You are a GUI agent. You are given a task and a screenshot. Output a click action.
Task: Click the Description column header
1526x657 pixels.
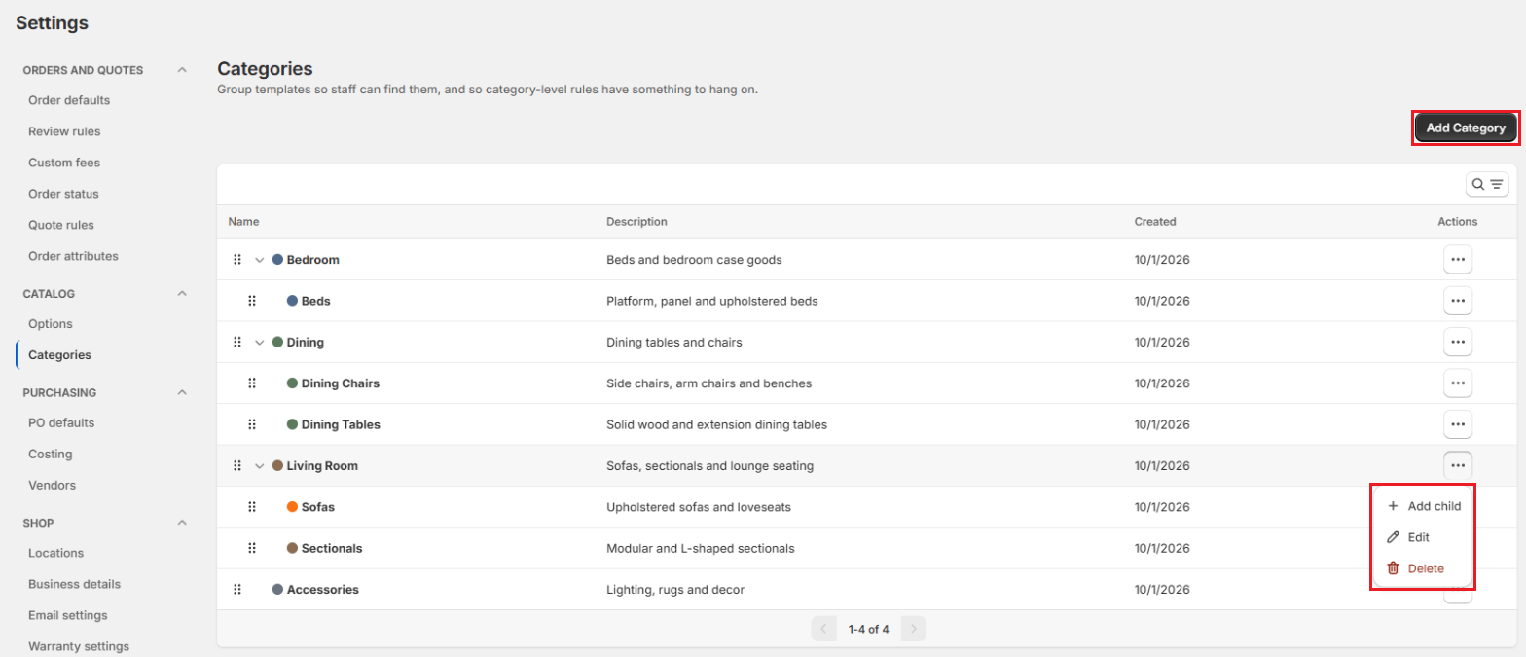point(636,222)
